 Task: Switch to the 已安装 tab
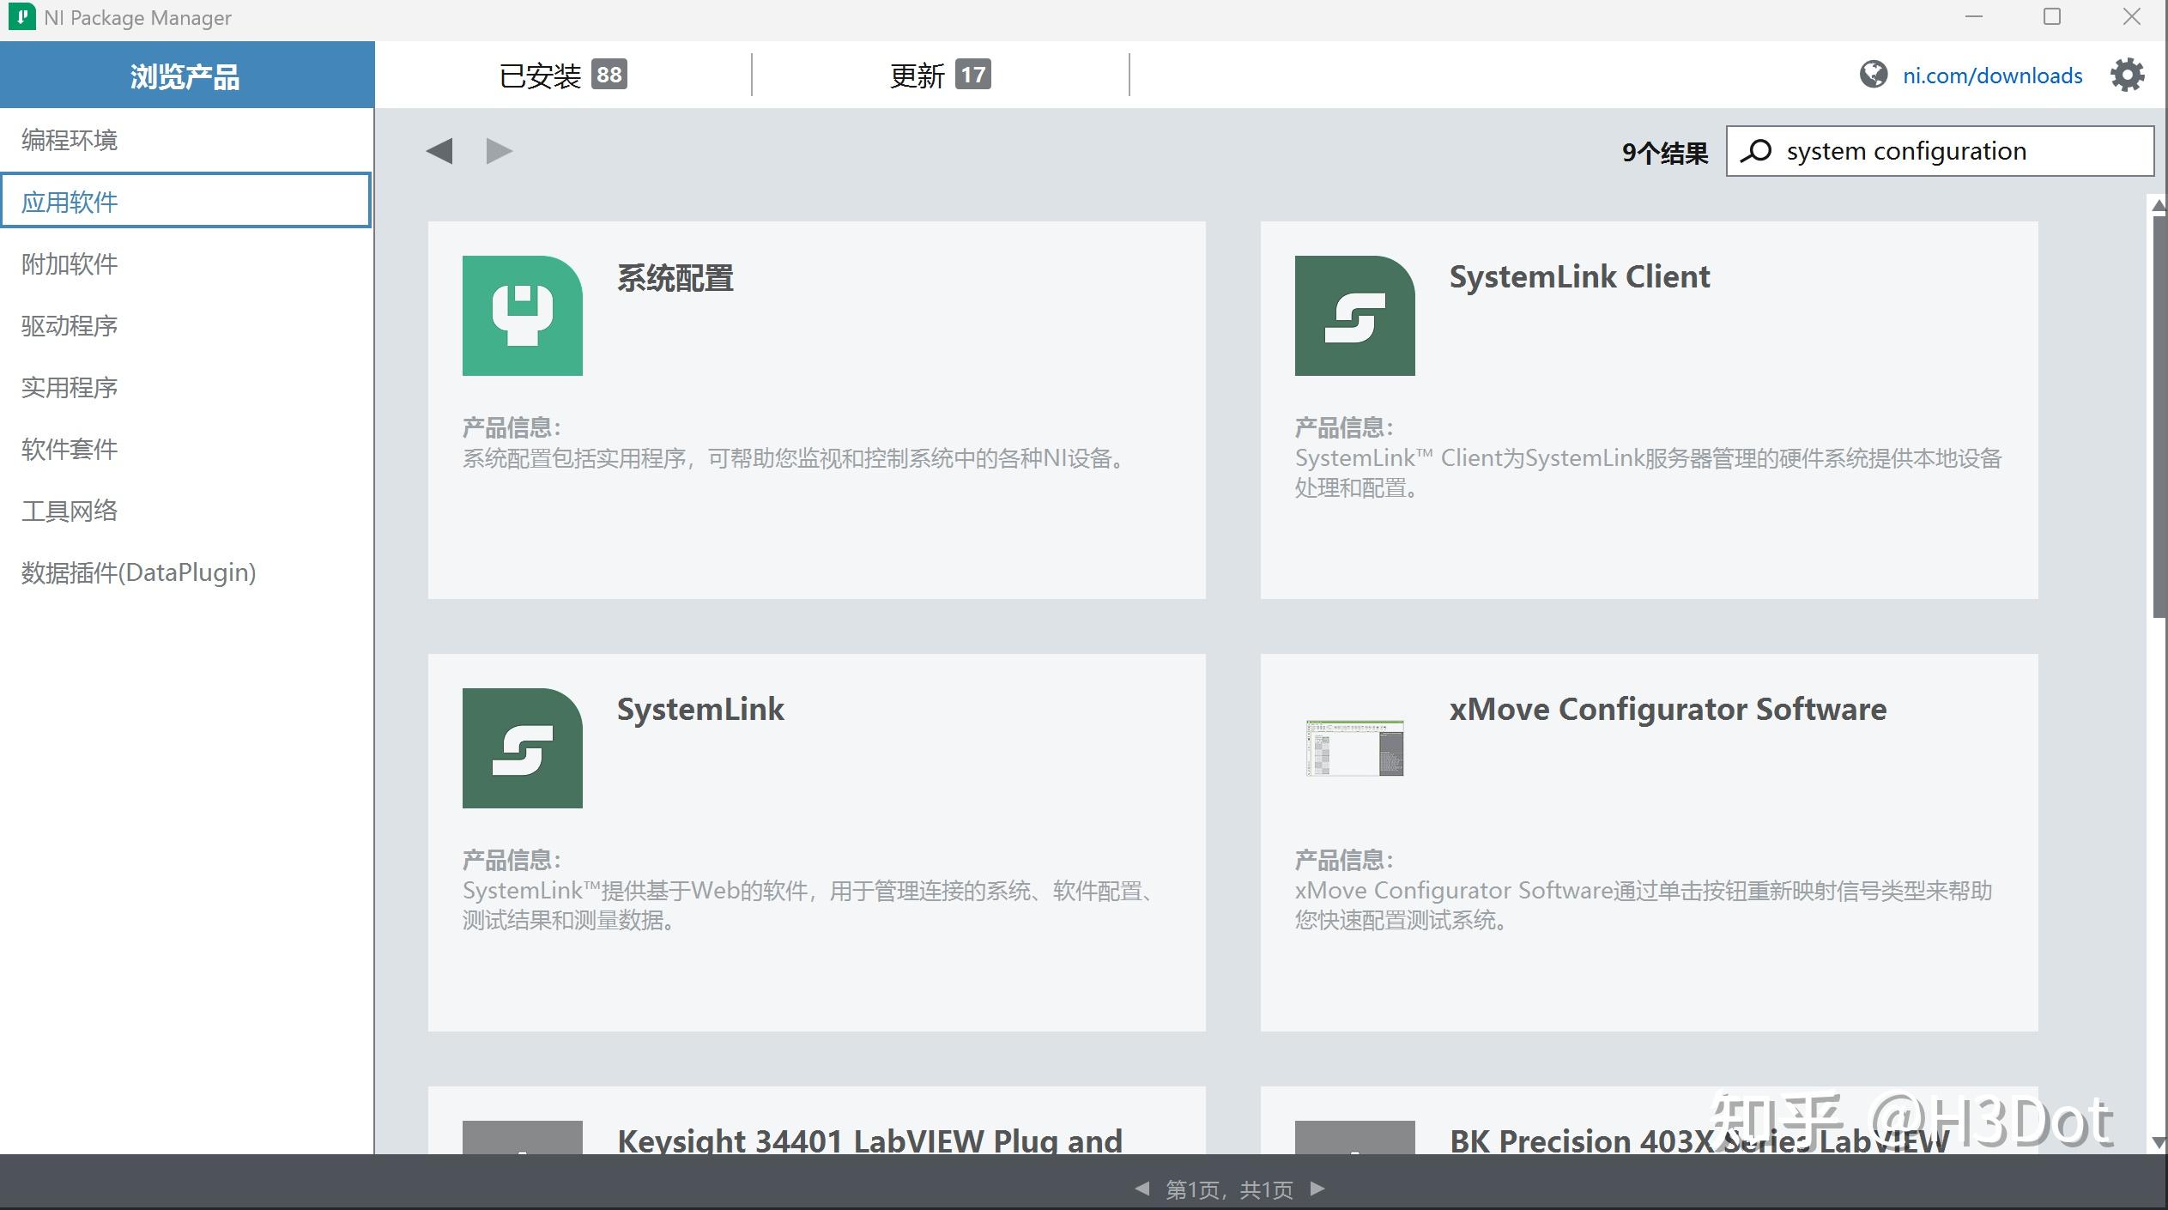[x=562, y=75]
